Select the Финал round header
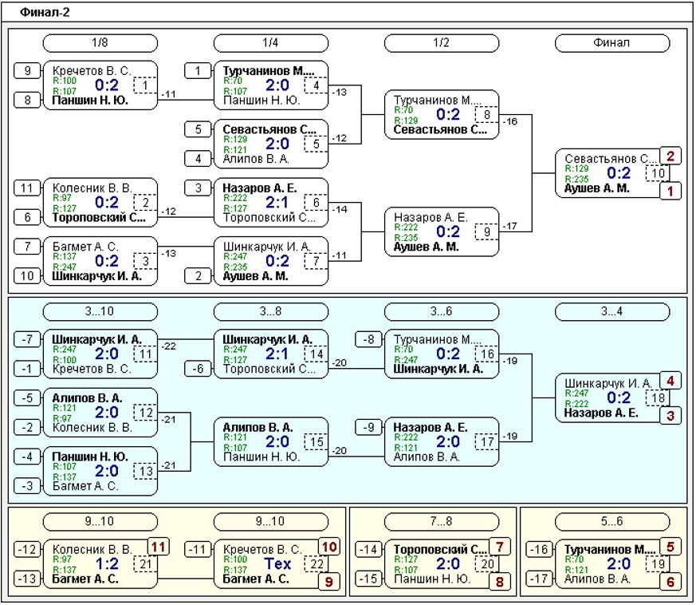 click(611, 43)
